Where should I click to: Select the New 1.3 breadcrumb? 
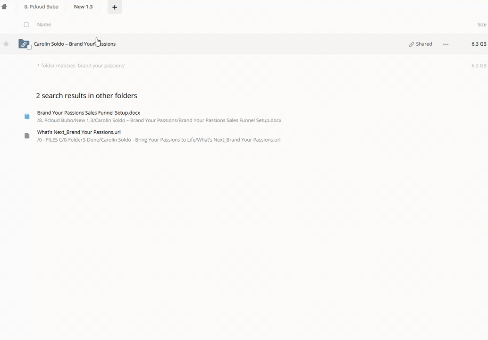point(83,7)
